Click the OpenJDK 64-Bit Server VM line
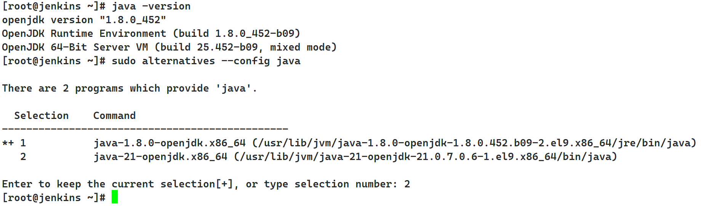This screenshot has width=701, height=206. [169, 48]
